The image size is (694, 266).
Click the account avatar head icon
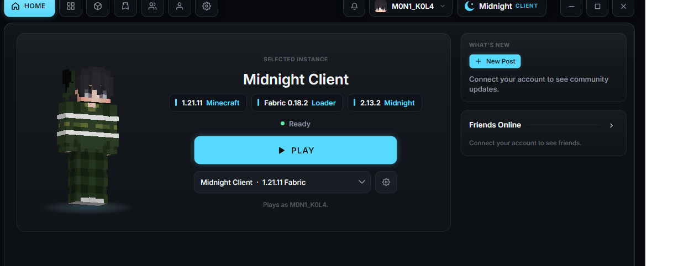pyautogui.click(x=380, y=6)
